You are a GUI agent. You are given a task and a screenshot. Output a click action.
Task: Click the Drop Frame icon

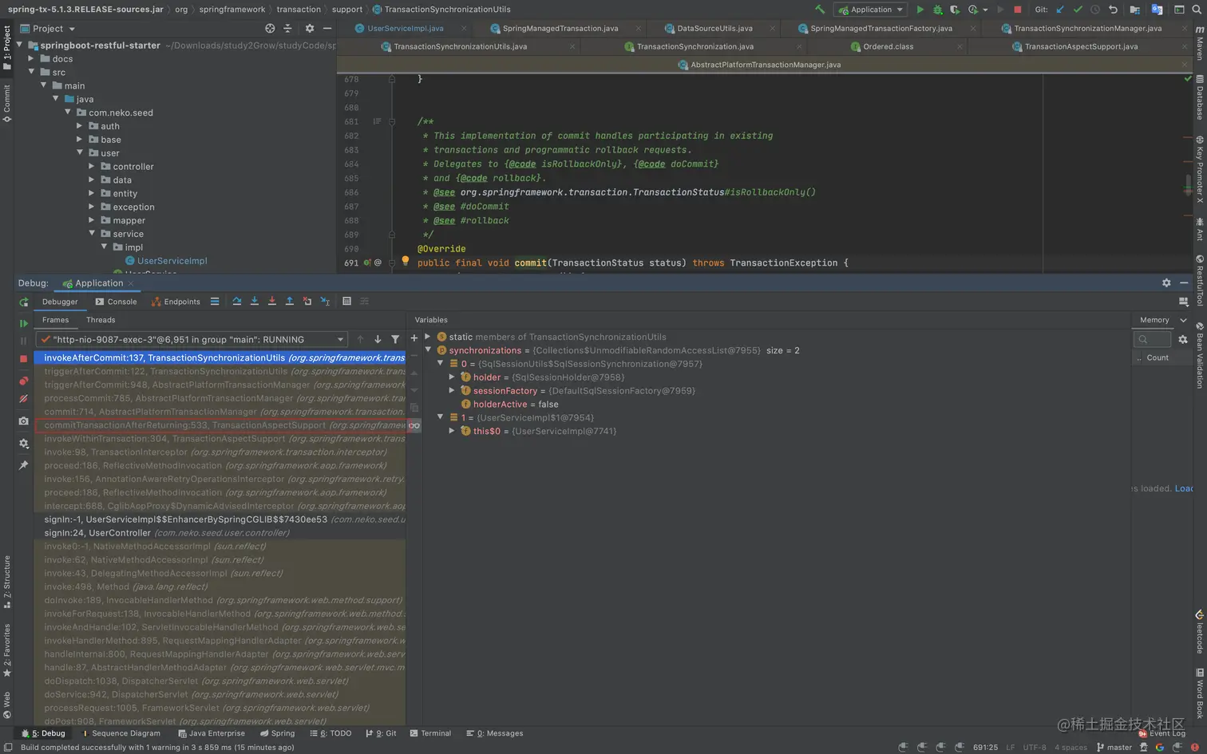pos(307,302)
